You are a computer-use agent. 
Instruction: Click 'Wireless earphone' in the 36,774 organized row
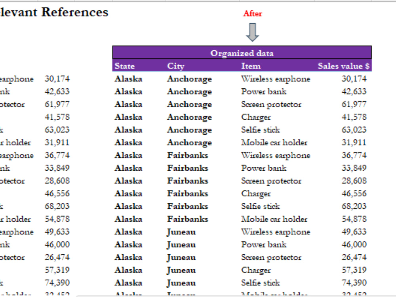pos(276,155)
